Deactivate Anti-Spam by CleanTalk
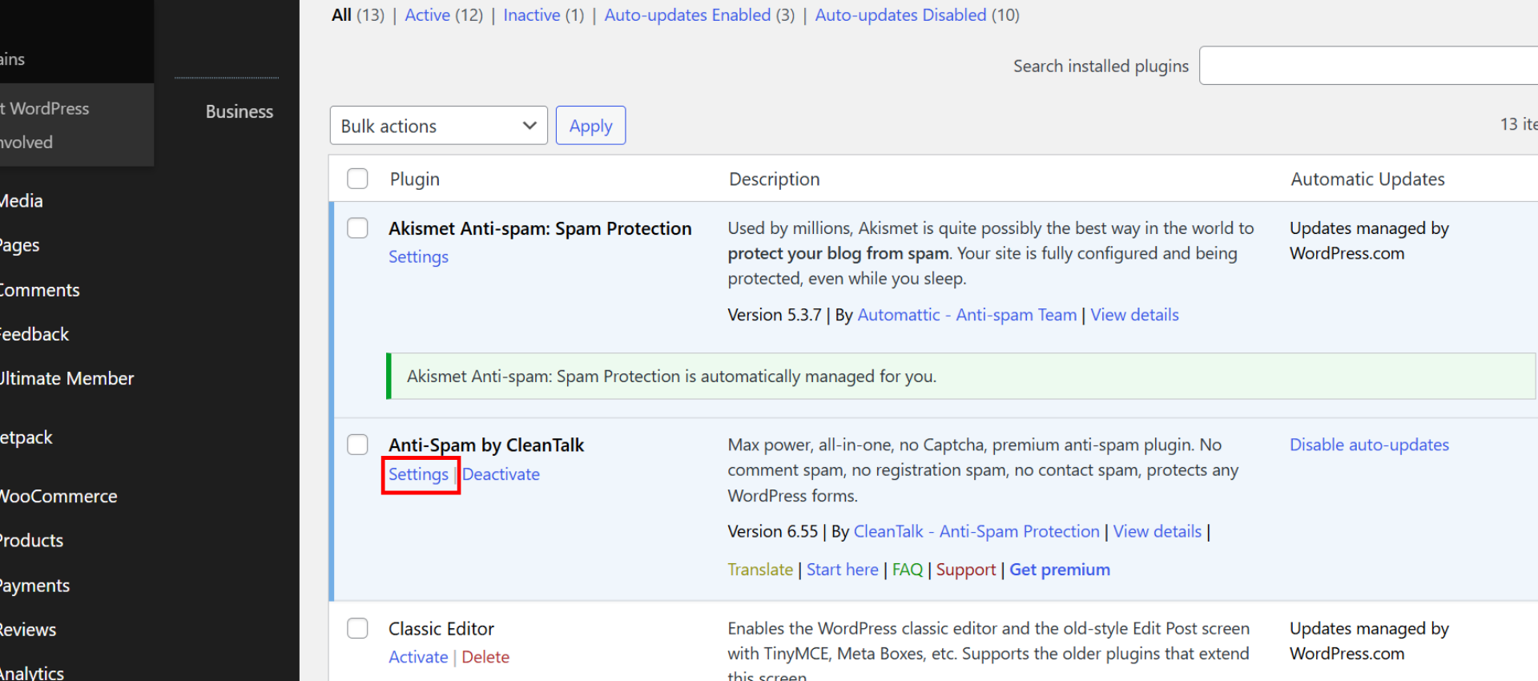This screenshot has width=1538, height=681. 501,474
